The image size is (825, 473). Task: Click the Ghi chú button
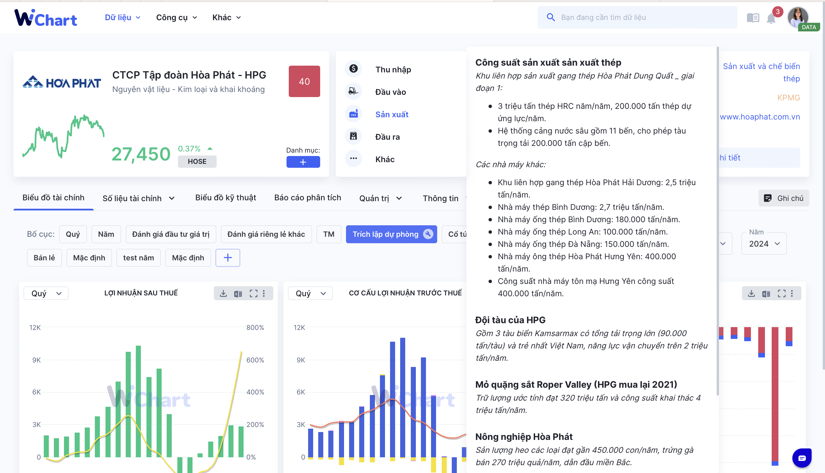click(x=783, y=198)
